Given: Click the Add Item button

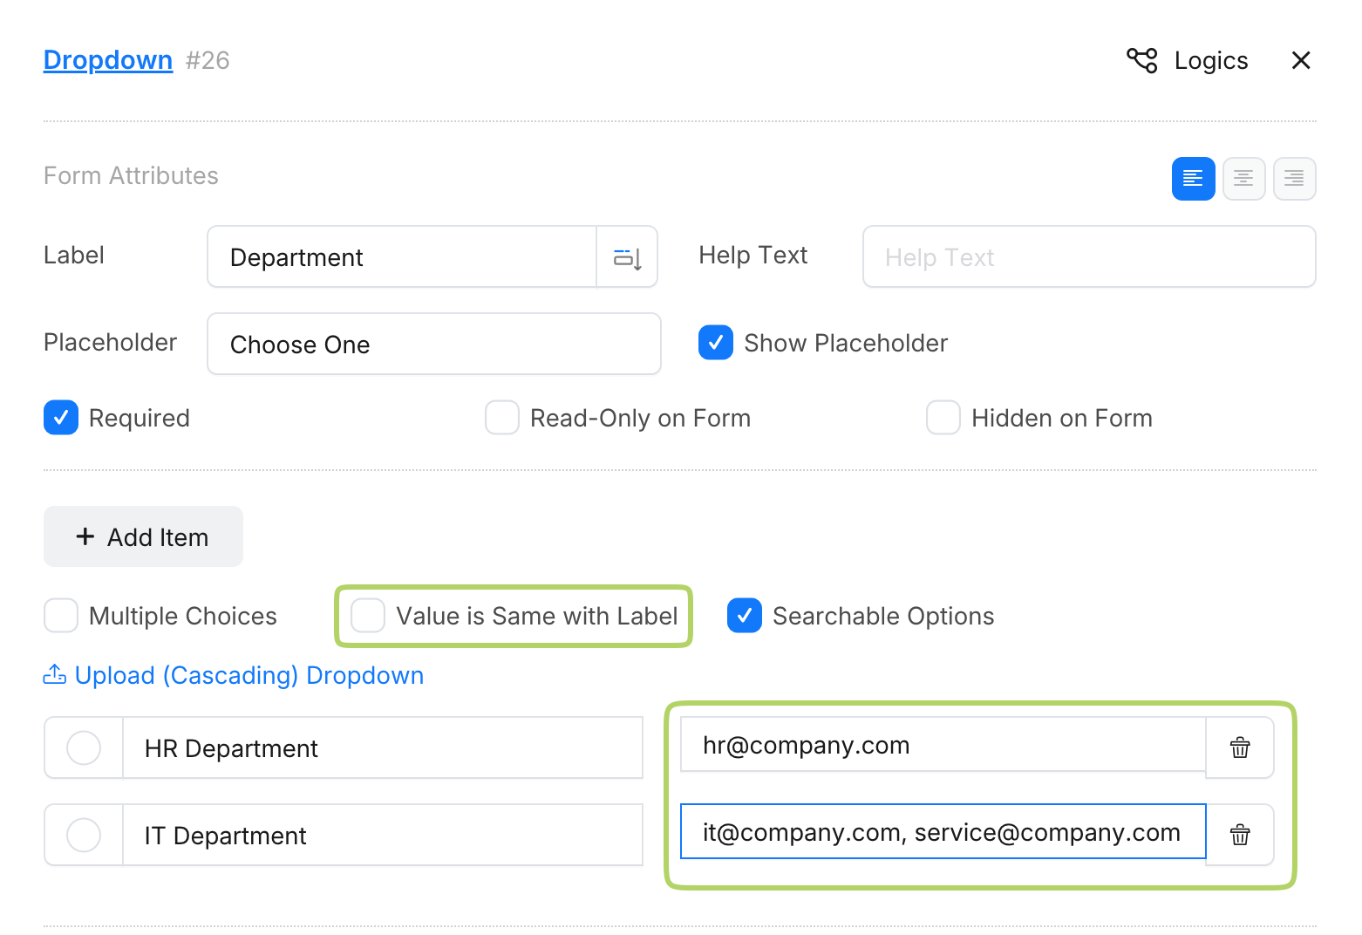Looking at the screenshot, I should click(143, 536).
